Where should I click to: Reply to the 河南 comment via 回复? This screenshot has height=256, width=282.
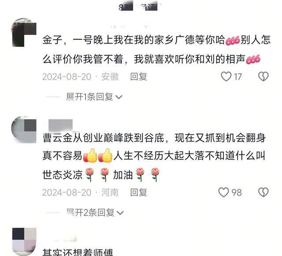[138, 193]
